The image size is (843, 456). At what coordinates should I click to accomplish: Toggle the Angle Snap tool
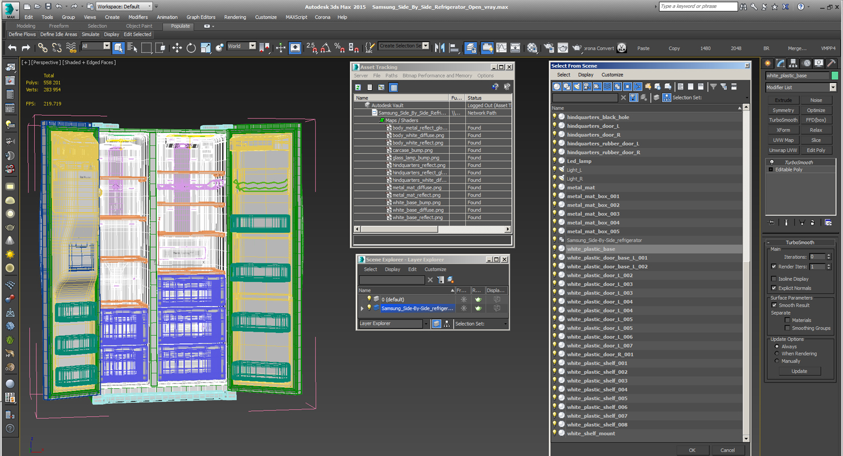click(326, 48)
